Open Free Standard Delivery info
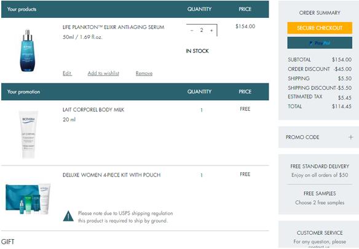The height and width of the screenshot is (249, 359). [320, 166]
